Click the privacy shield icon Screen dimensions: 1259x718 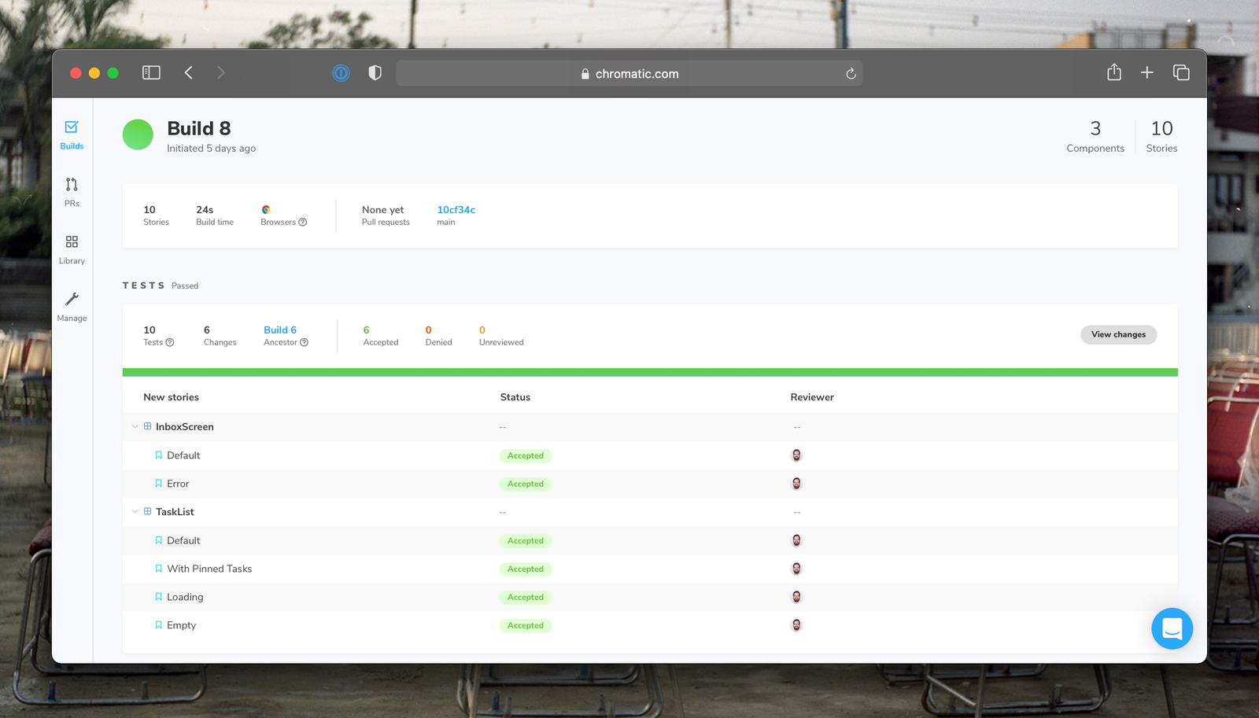click(375, 73)
